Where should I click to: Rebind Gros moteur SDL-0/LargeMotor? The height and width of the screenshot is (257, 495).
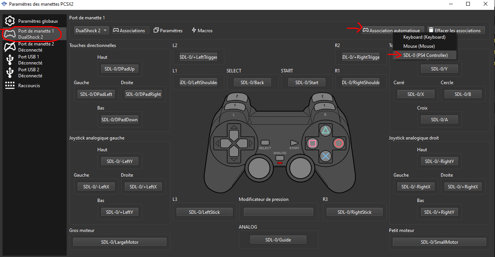pos(120,242)
